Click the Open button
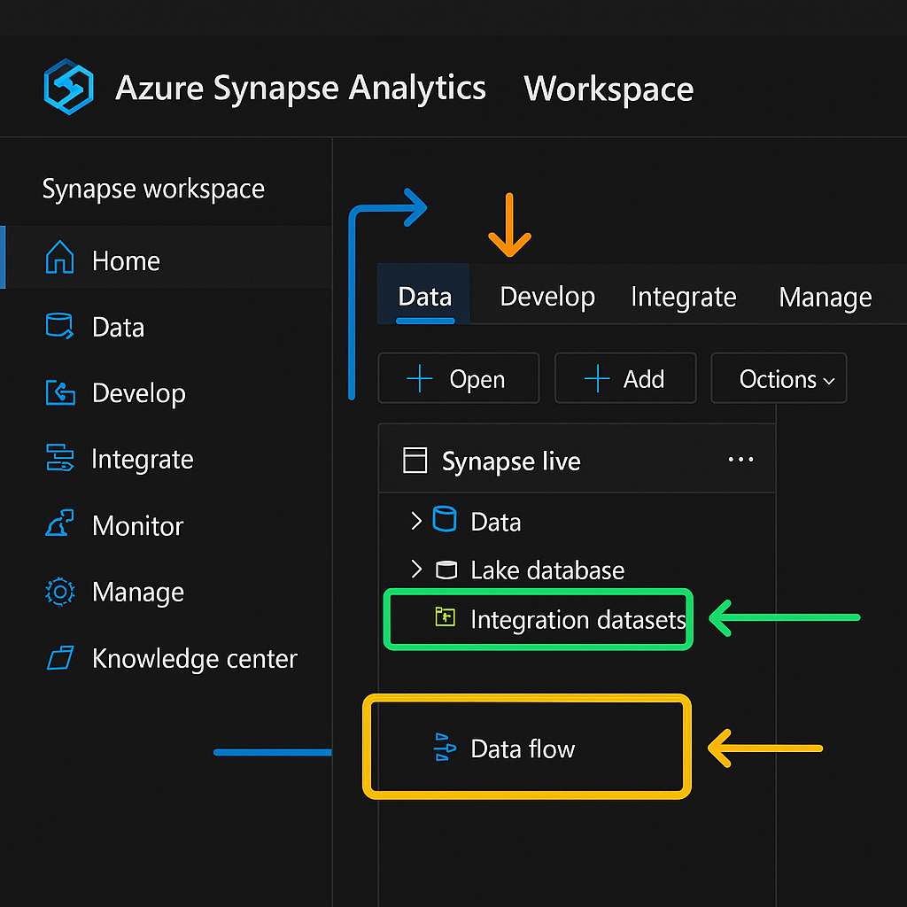The height and width of the screenshot is (907, 907). pyautogui.click(x=459, y=378)
